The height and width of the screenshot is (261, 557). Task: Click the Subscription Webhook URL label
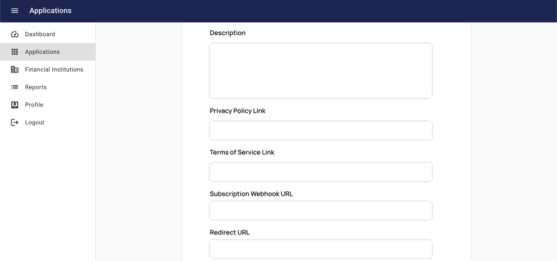(x=251, y=194)
